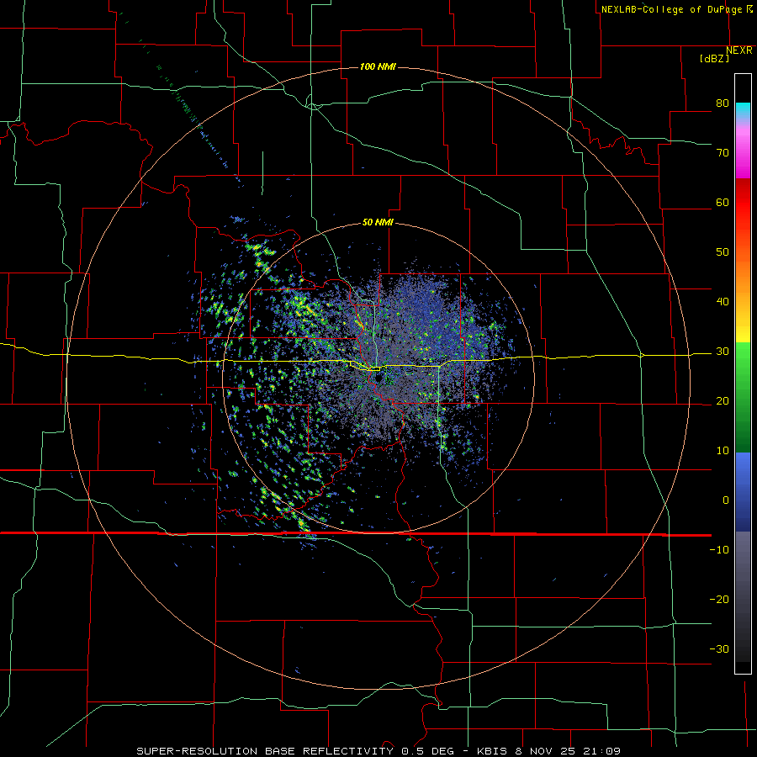This screenshot has width=757, height=757.
Task: Click the 10 value on the dBZ scale
Action: (x=723, y=451)
